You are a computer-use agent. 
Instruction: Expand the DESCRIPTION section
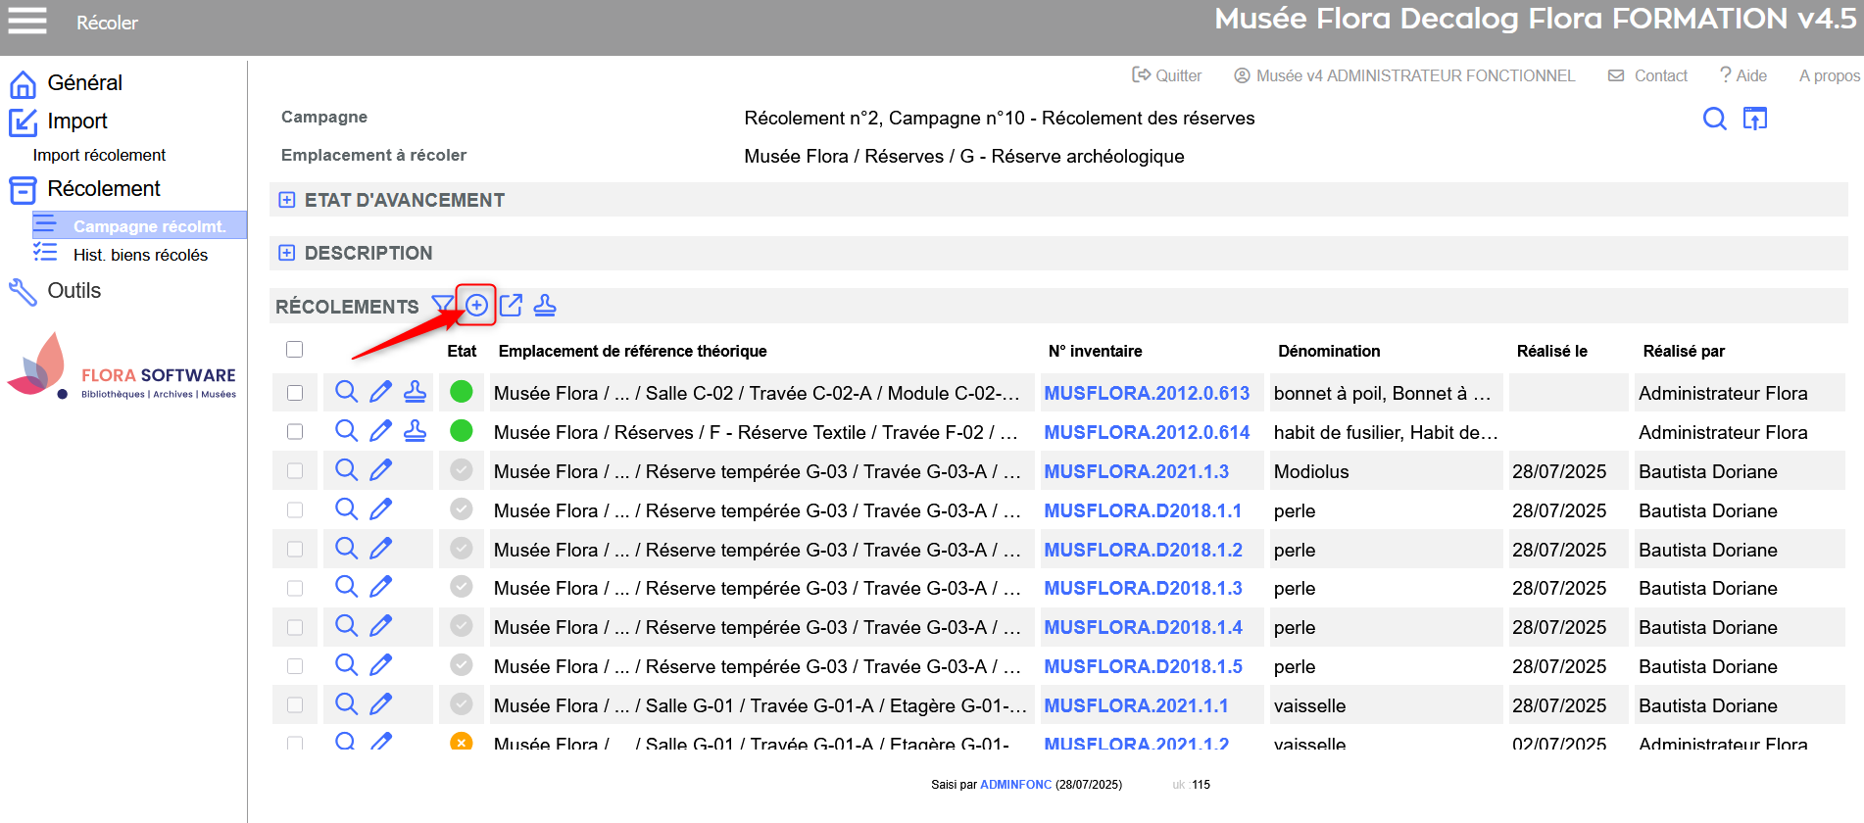click(286, 253)
